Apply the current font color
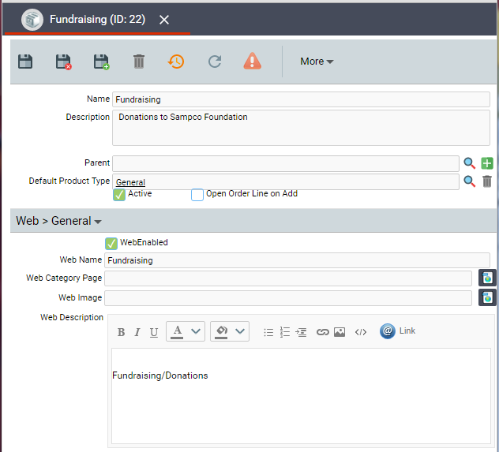The width and height of the screenshot is (499, 452). click(177, 331)
